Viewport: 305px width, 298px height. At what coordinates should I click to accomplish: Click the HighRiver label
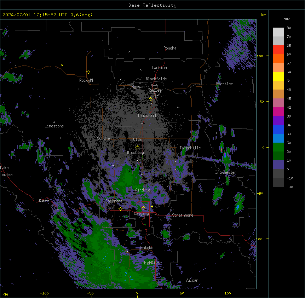[152, 263]
